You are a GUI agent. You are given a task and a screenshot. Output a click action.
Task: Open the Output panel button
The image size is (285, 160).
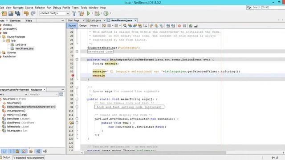(5, 157)
